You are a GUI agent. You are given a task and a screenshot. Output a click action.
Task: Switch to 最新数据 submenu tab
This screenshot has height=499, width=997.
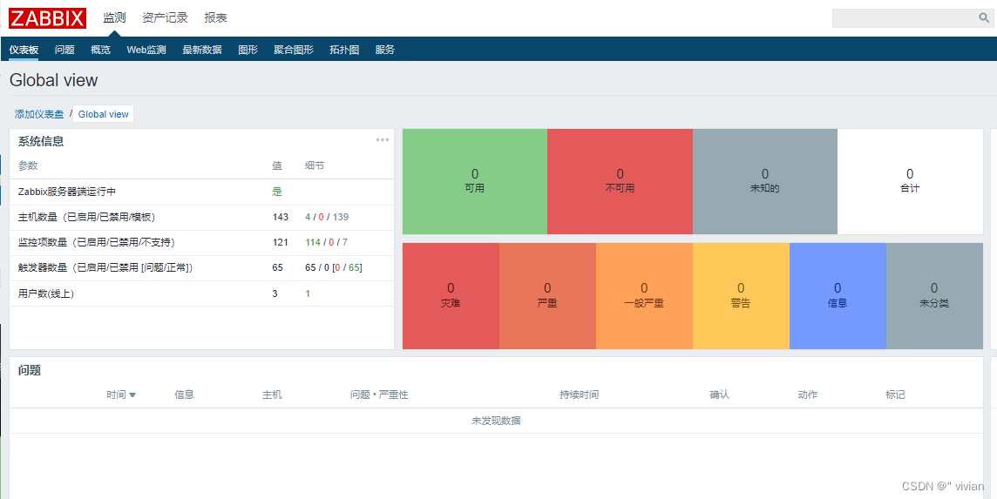202,50
